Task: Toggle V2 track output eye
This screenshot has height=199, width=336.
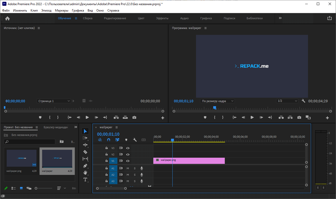Action: (x=128, y=154)
